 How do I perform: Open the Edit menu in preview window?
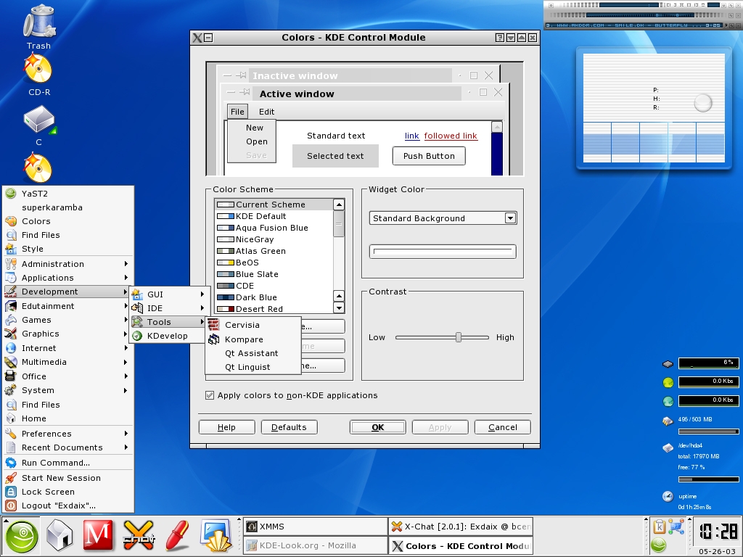pyautogui.click(x=266, y=112)
